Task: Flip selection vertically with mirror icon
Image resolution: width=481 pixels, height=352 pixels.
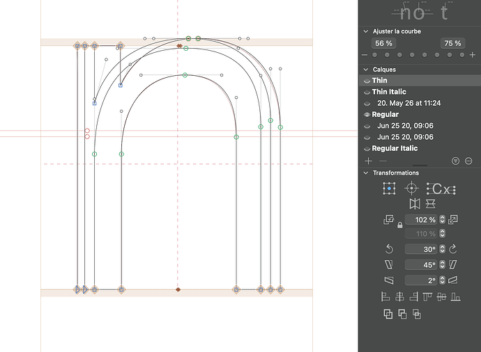Action: 430,204
